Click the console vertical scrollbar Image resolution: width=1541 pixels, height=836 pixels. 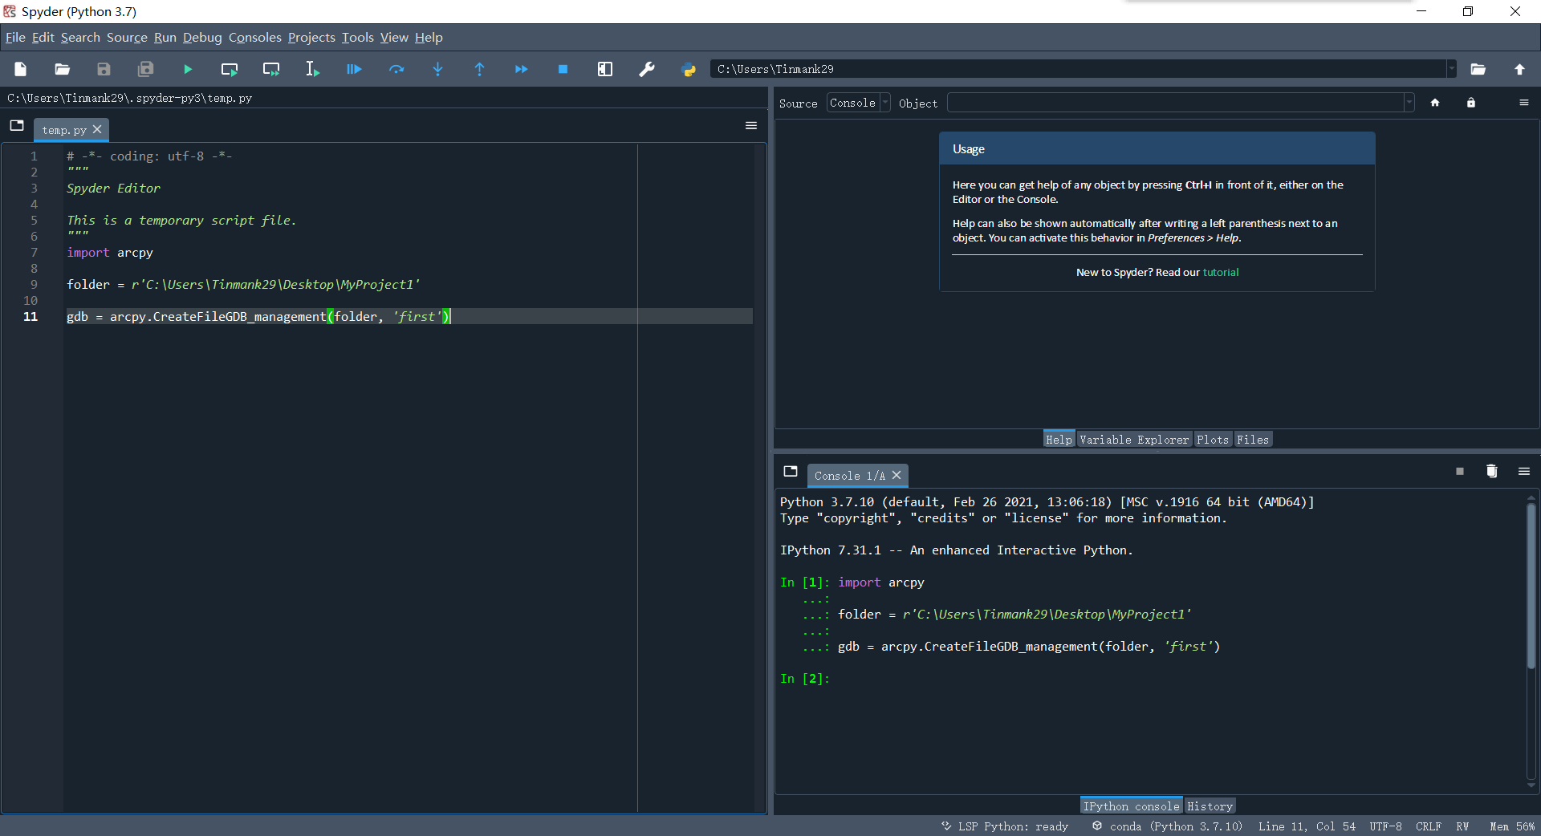(x=1531, y=586)
